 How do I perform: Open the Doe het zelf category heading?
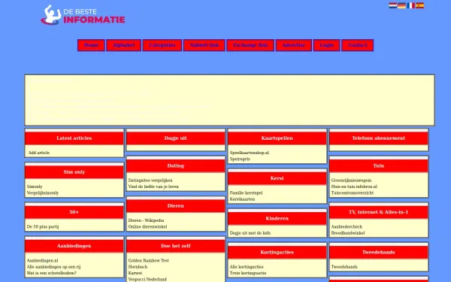click(176, 246)
